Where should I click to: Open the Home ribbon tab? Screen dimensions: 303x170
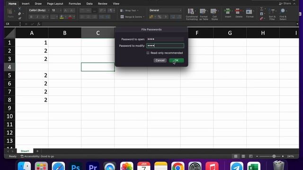[x=12, y=4]
